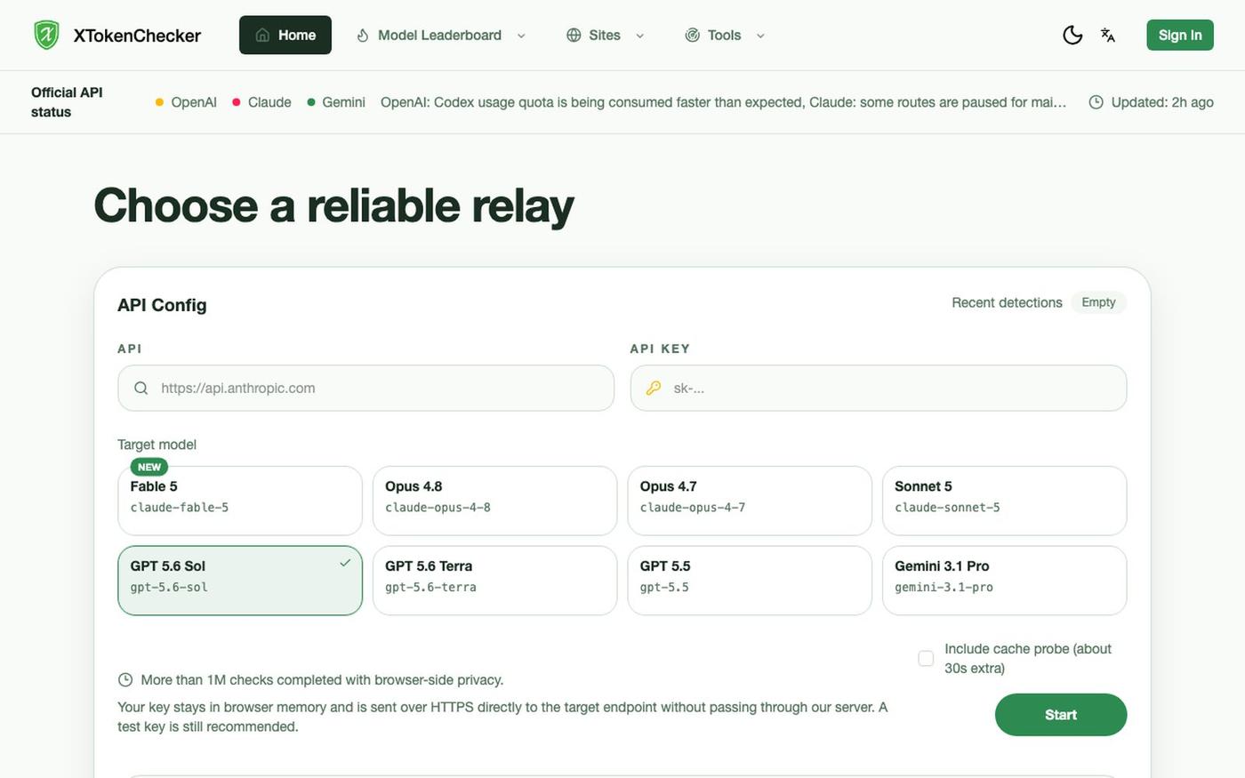Focus the API endpoint URL input

(x=365, y=388)
